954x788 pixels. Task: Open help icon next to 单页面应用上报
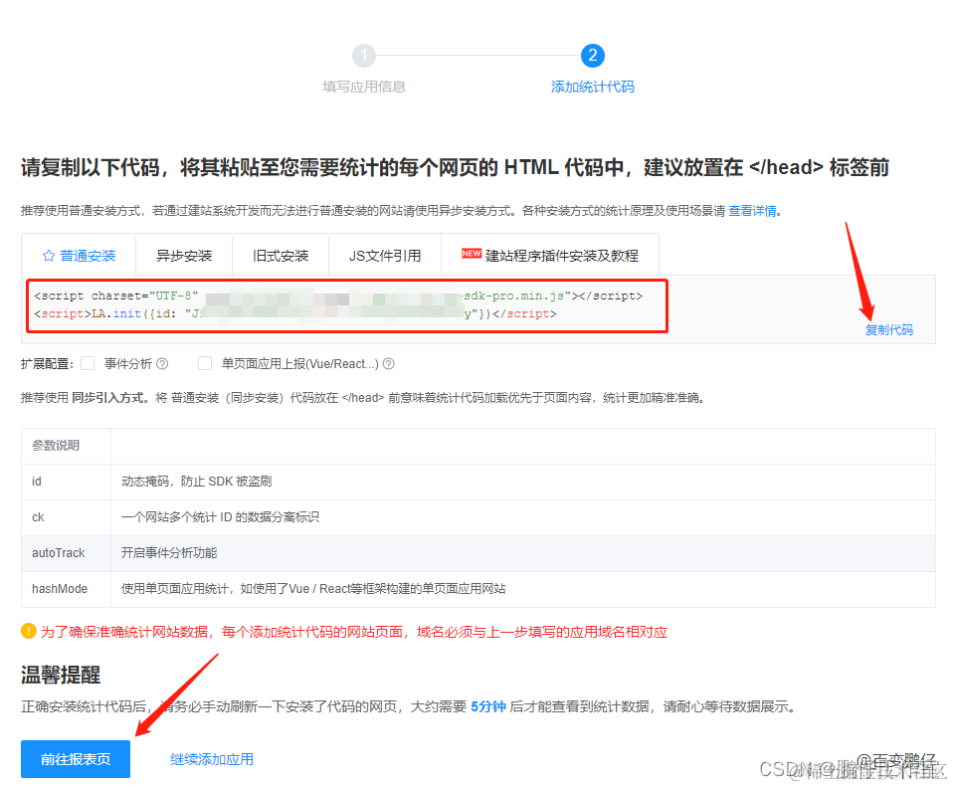click(x=388, y=364)
